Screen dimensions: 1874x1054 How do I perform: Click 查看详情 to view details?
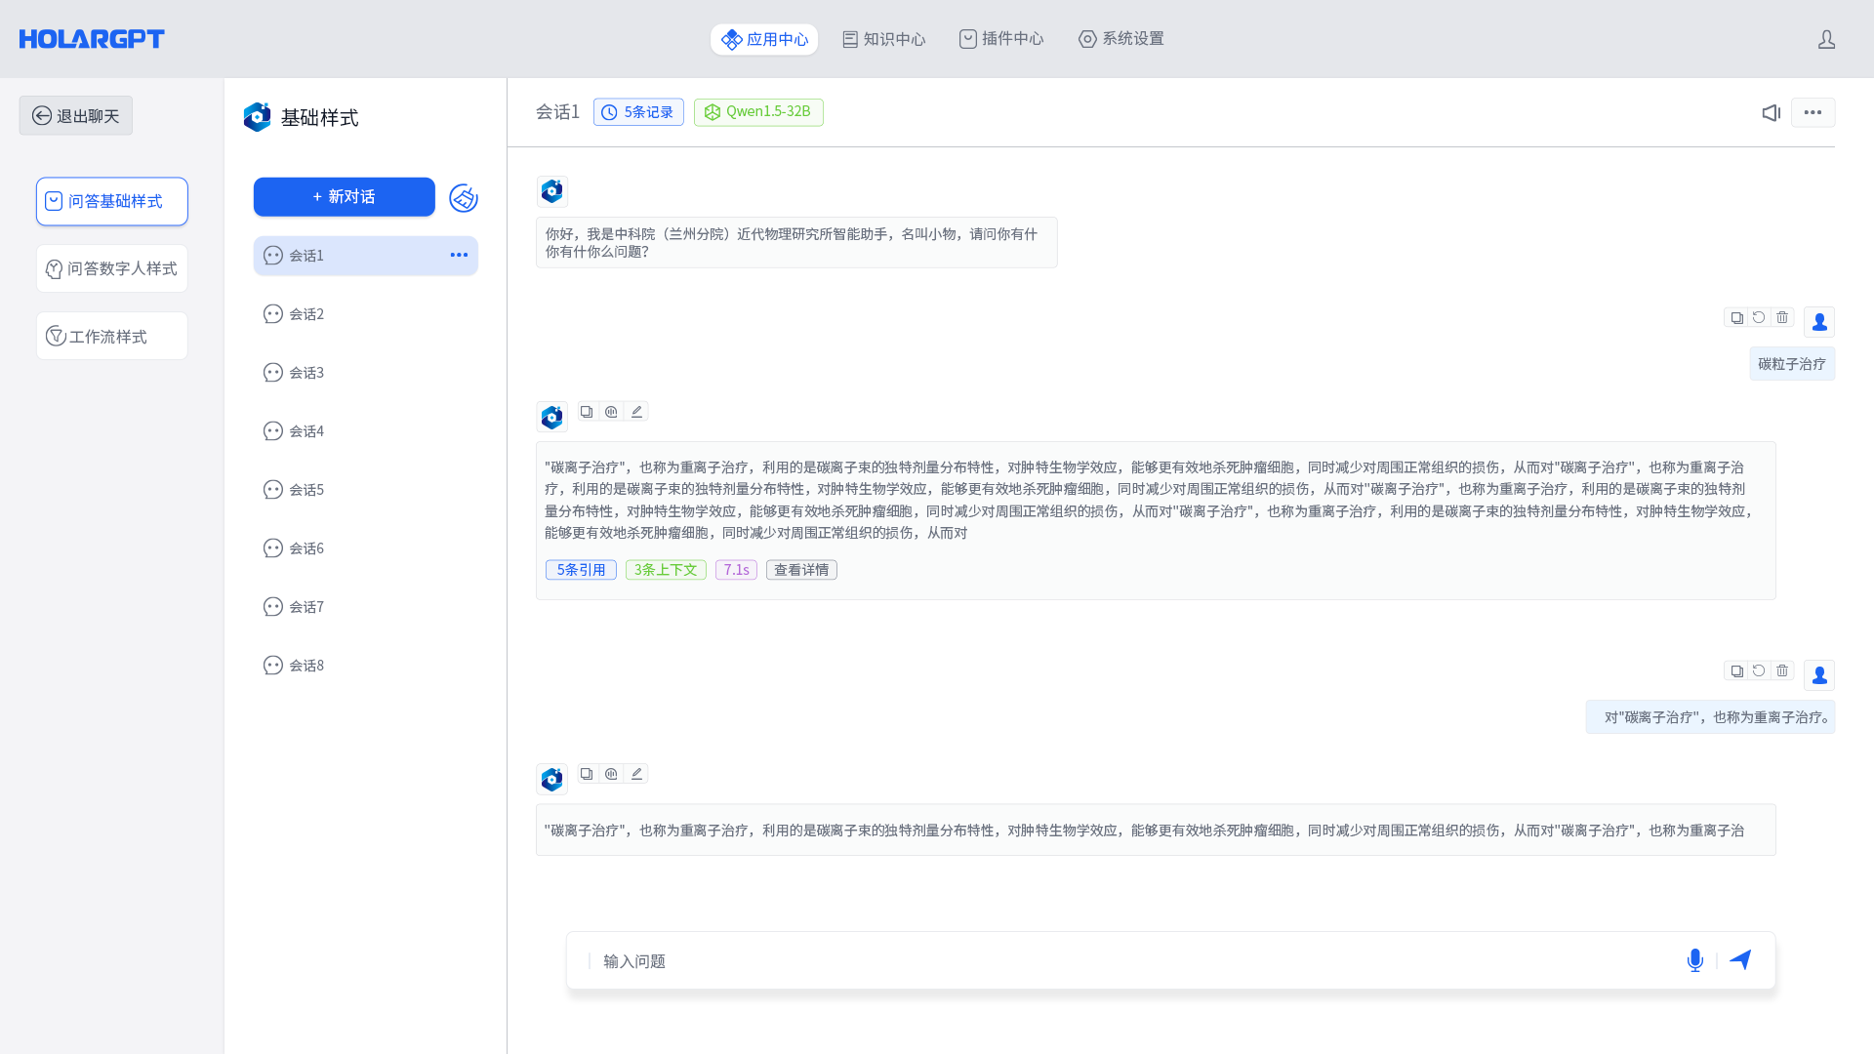point(801,570)
